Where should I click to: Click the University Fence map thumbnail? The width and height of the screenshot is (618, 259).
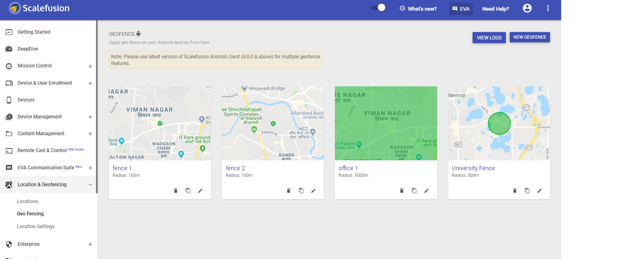click(499, 123)
